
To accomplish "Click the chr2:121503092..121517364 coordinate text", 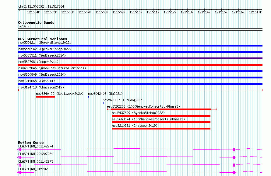I will (41, 6).
